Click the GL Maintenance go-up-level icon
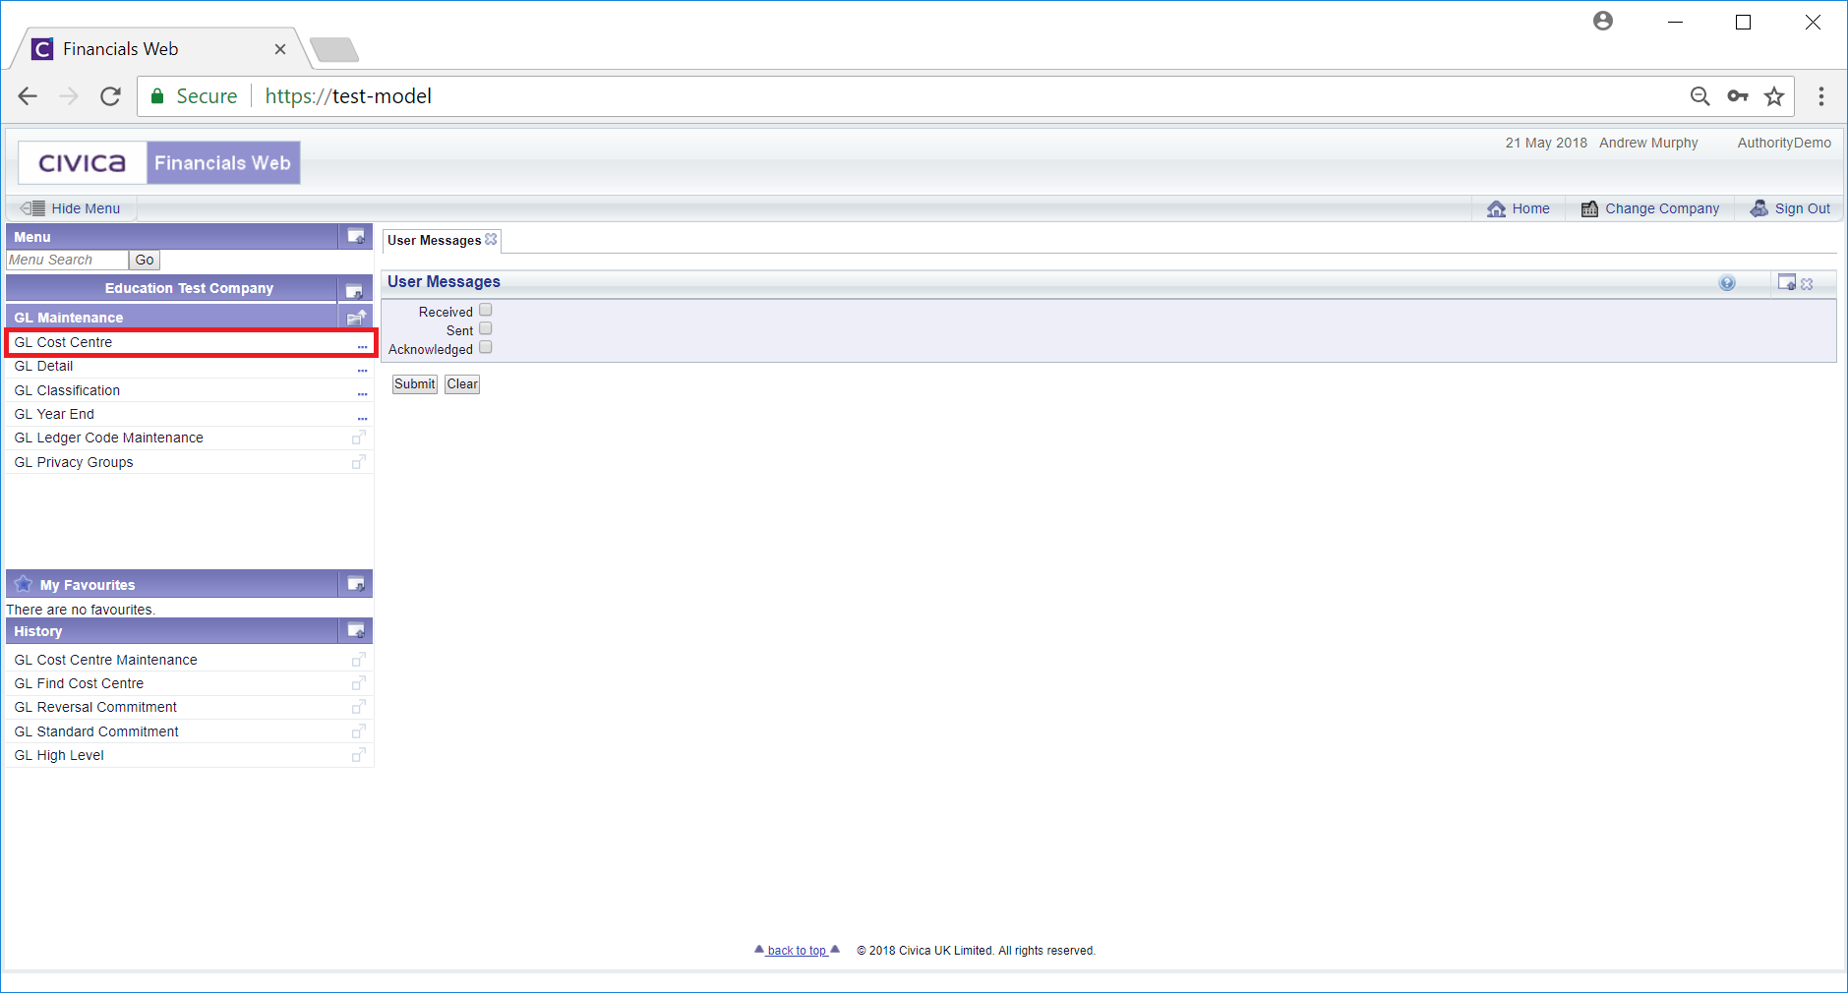 coord(356,317)
